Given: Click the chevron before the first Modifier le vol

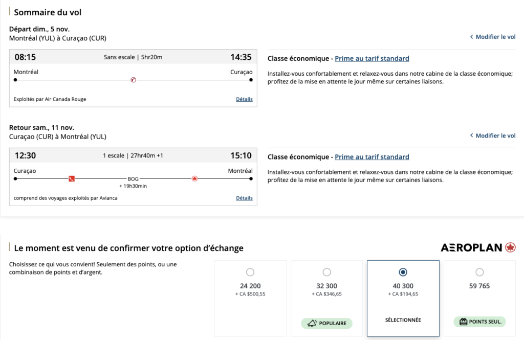Looking at the screenshot, I should pos(471,36).
